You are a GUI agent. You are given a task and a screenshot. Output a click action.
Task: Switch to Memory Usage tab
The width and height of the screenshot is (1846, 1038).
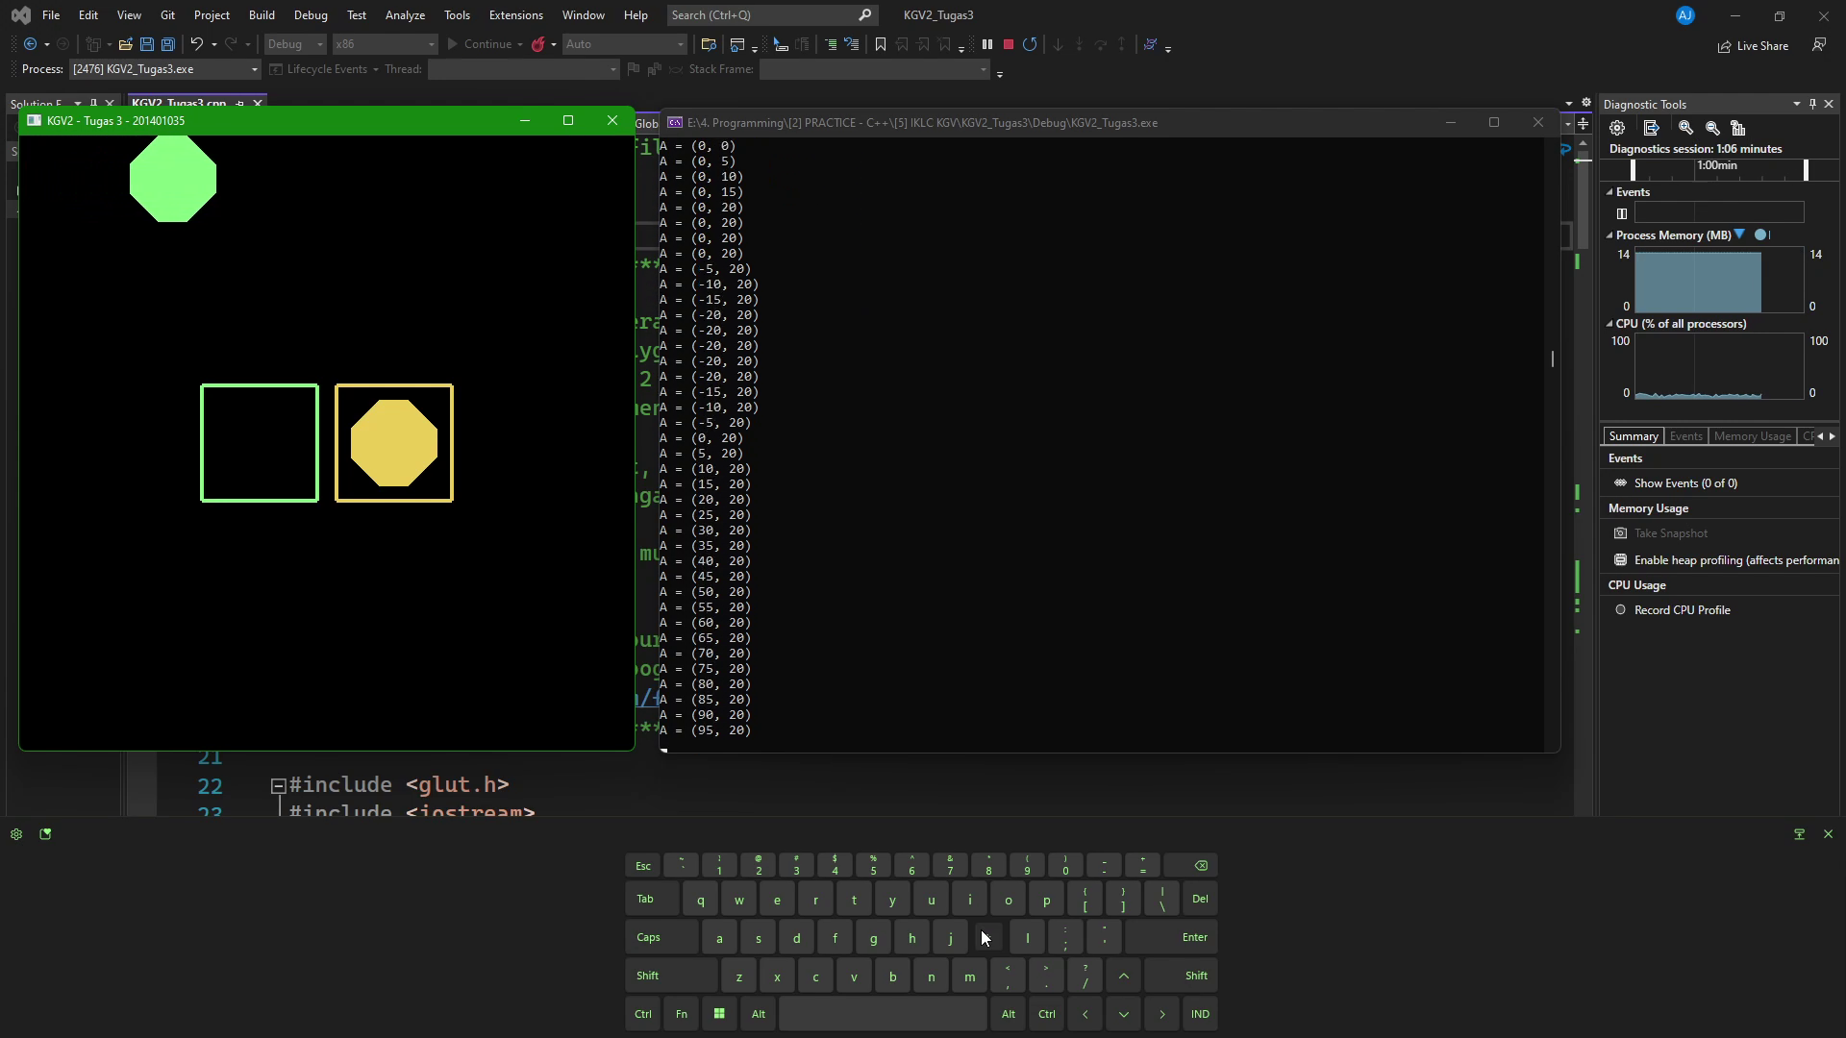(x=1752, y=436)
